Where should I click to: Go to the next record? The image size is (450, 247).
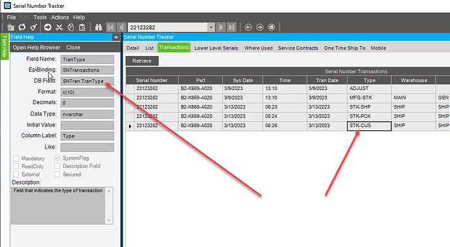tap(221, 27)
